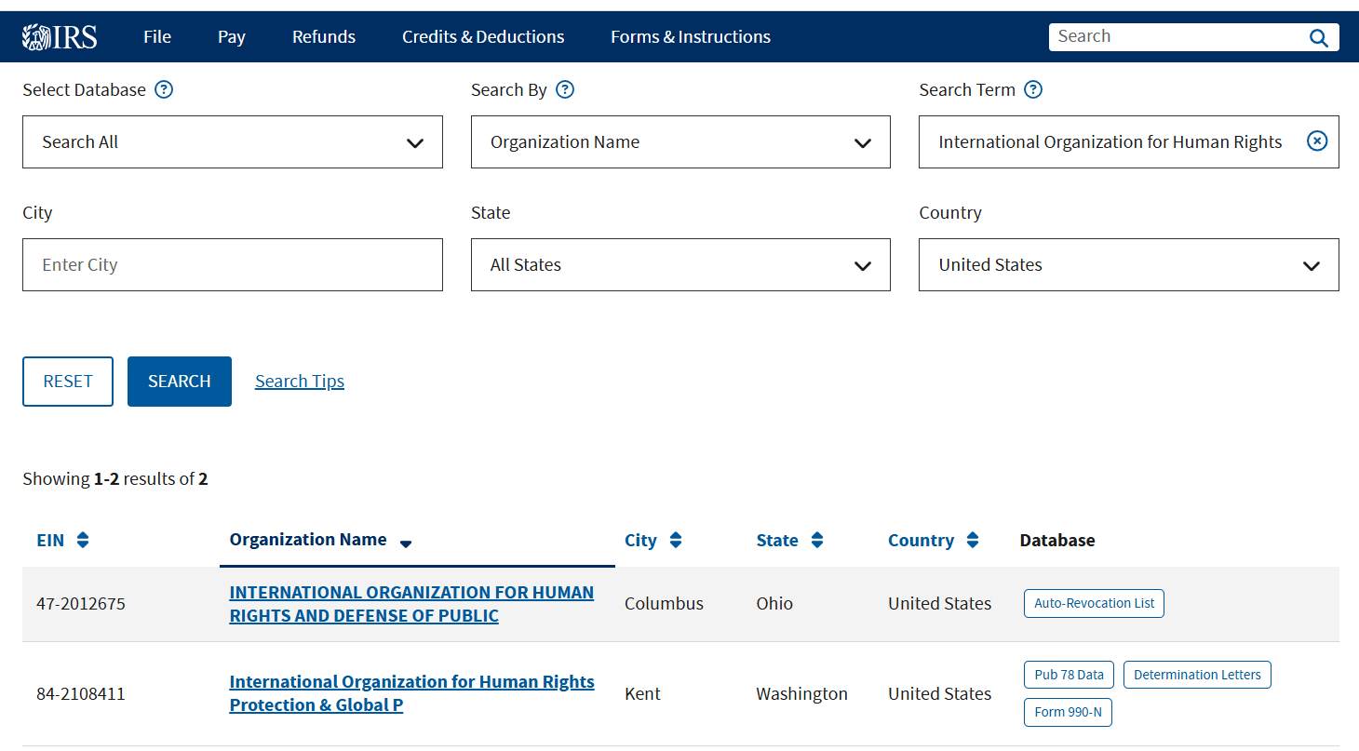Open the All States dropdown
This screenshot has height=751, width=1359.
coord(680,265)
